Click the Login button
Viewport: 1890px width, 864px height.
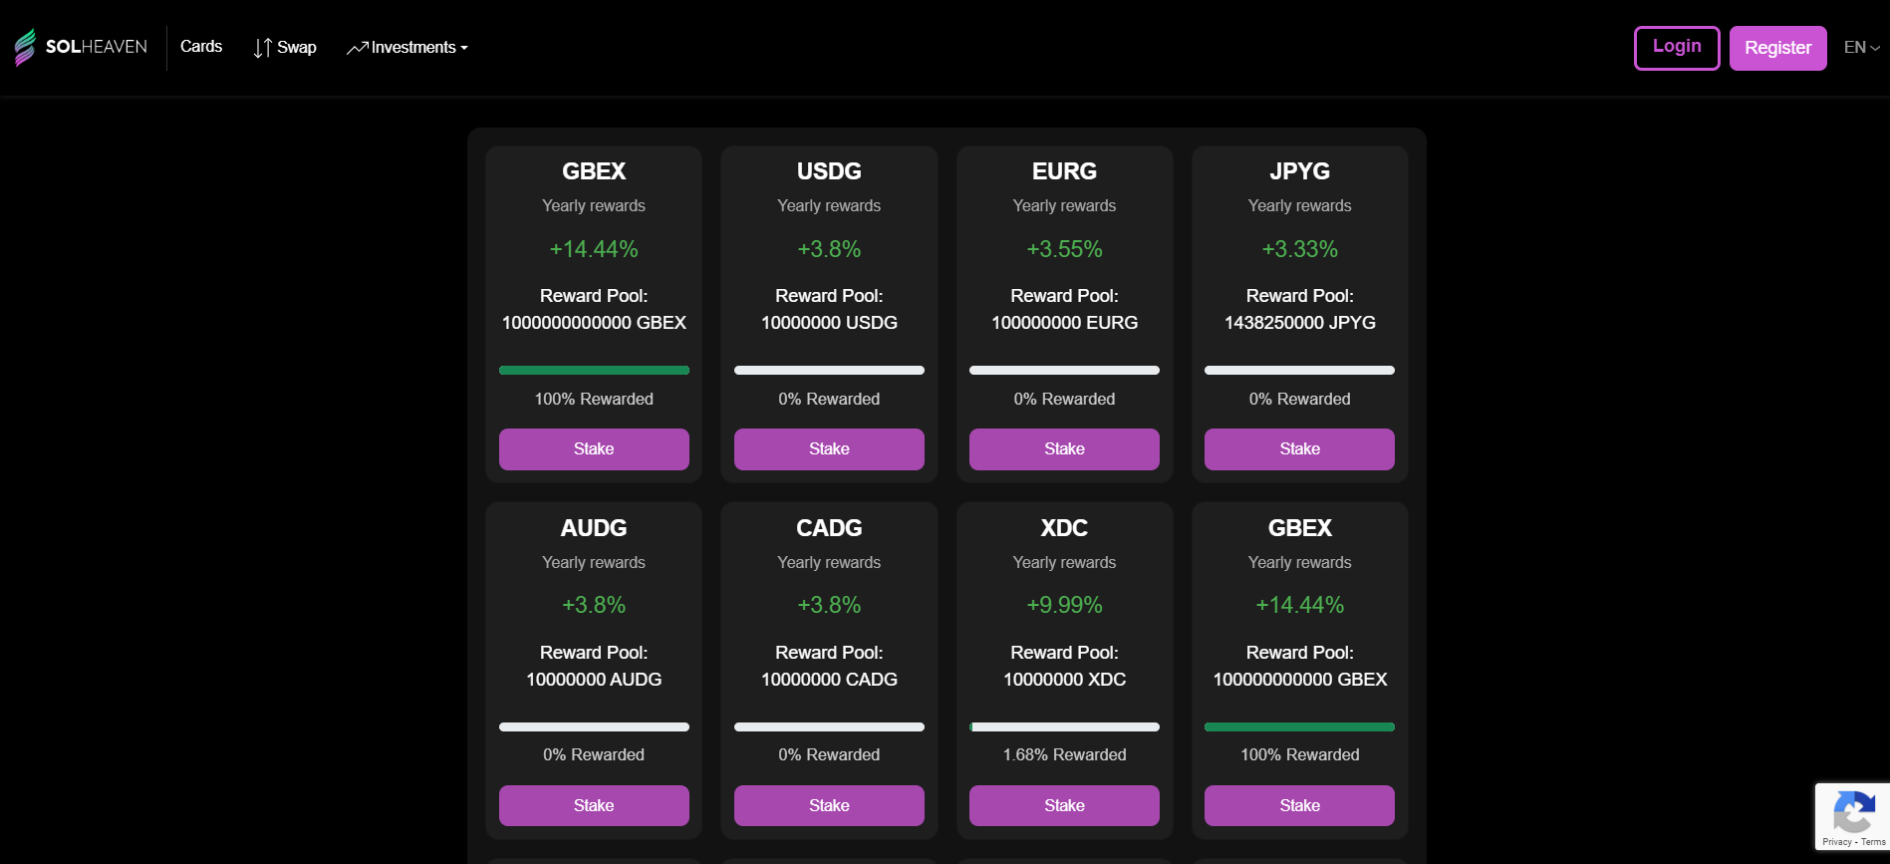click(x=1677, y=48)
